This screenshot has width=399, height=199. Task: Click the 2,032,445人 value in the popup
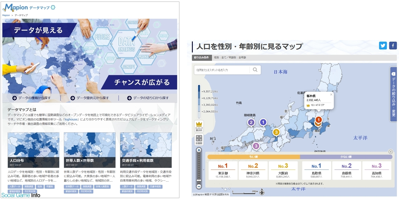(x=314, y=100)
